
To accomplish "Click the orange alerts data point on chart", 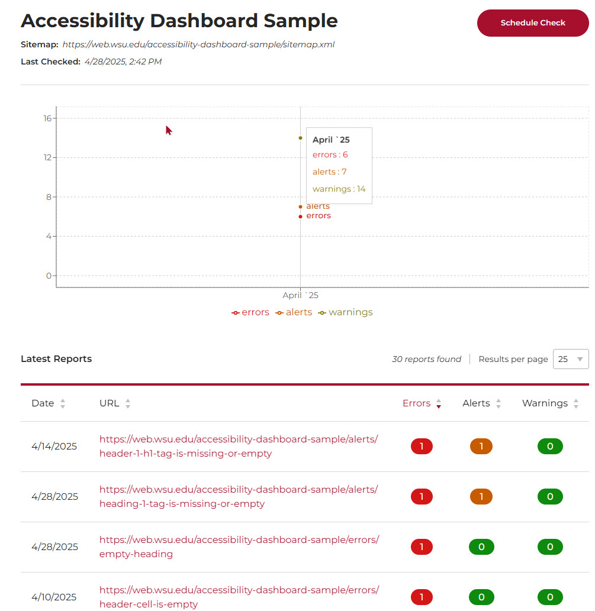I will pos(300,206).
